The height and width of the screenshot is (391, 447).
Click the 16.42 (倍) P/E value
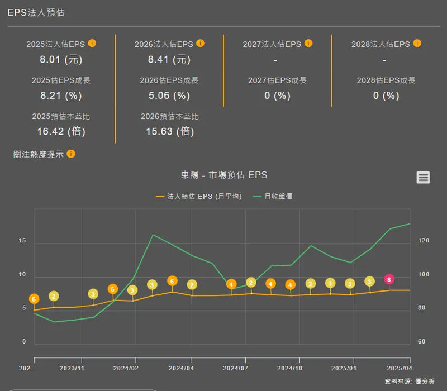click(x=61, y=131)
